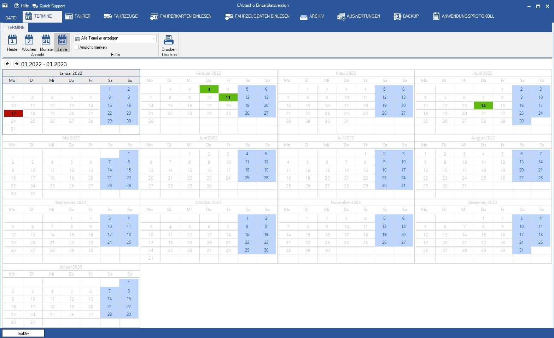
Task: Enable the Ansicht merken checkbox
Action: pos(76,47)
